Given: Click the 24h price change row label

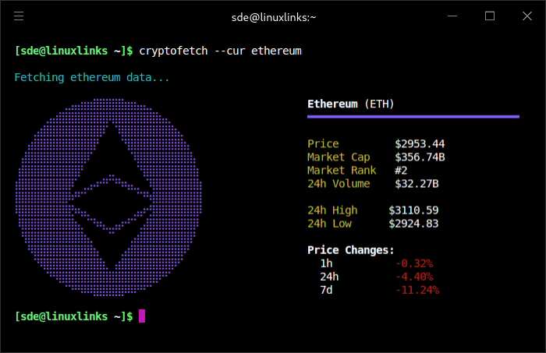Looking at the screenshot, I should tap(329, 277).
